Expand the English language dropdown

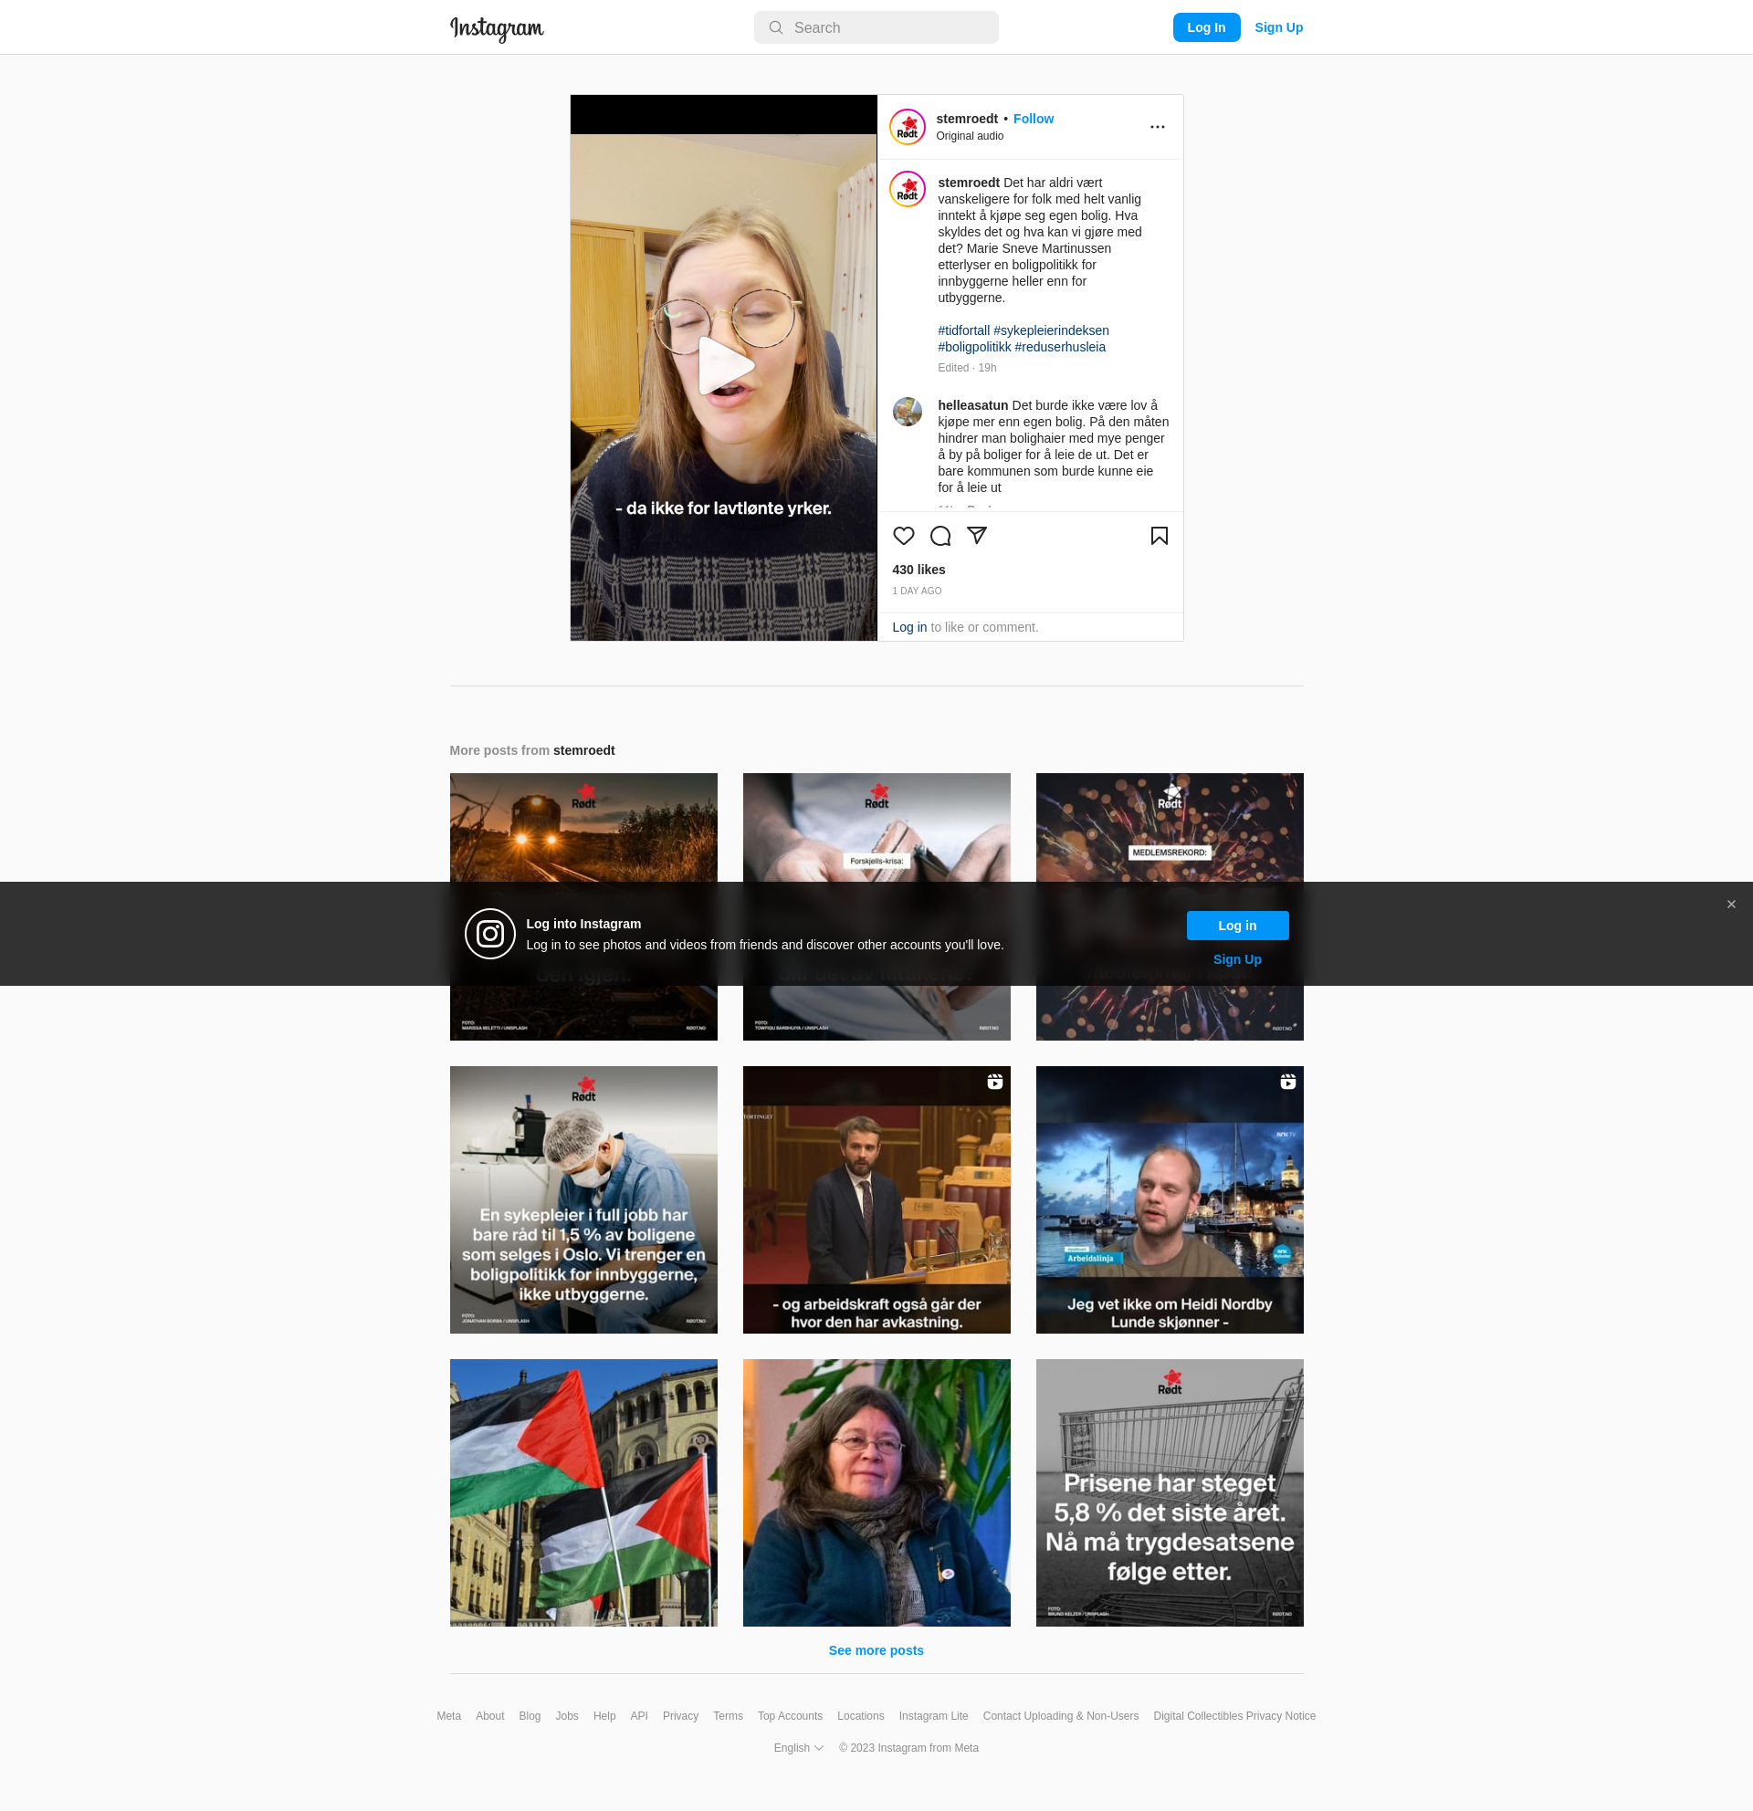coord(798,1748)
